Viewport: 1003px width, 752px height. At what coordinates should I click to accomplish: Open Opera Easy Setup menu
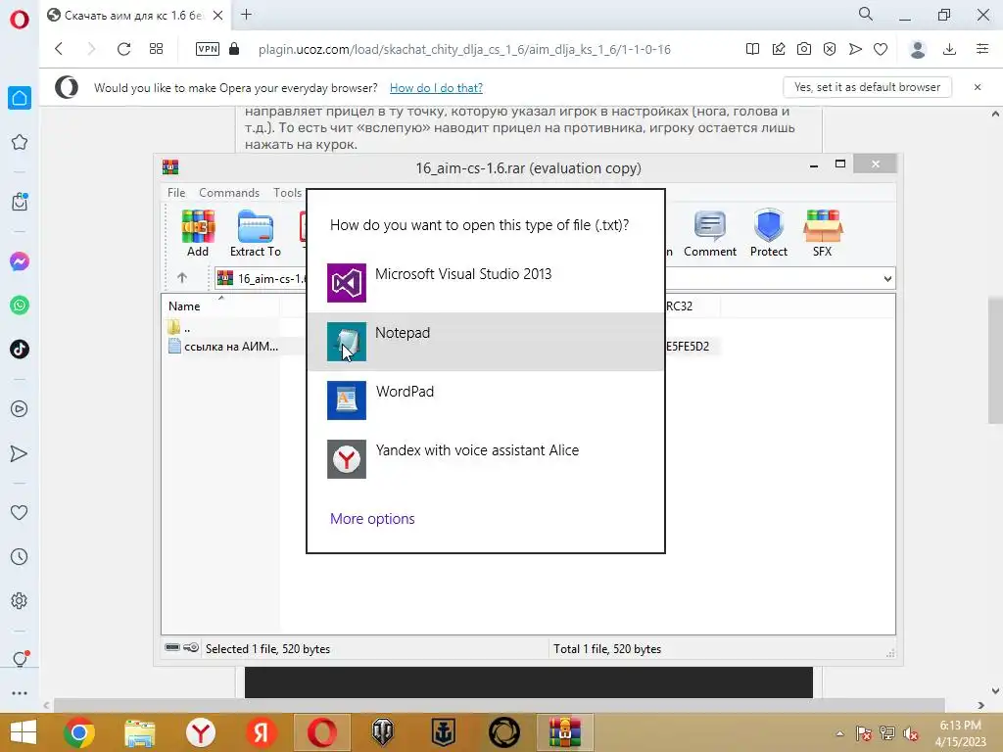tap(981, 49)
